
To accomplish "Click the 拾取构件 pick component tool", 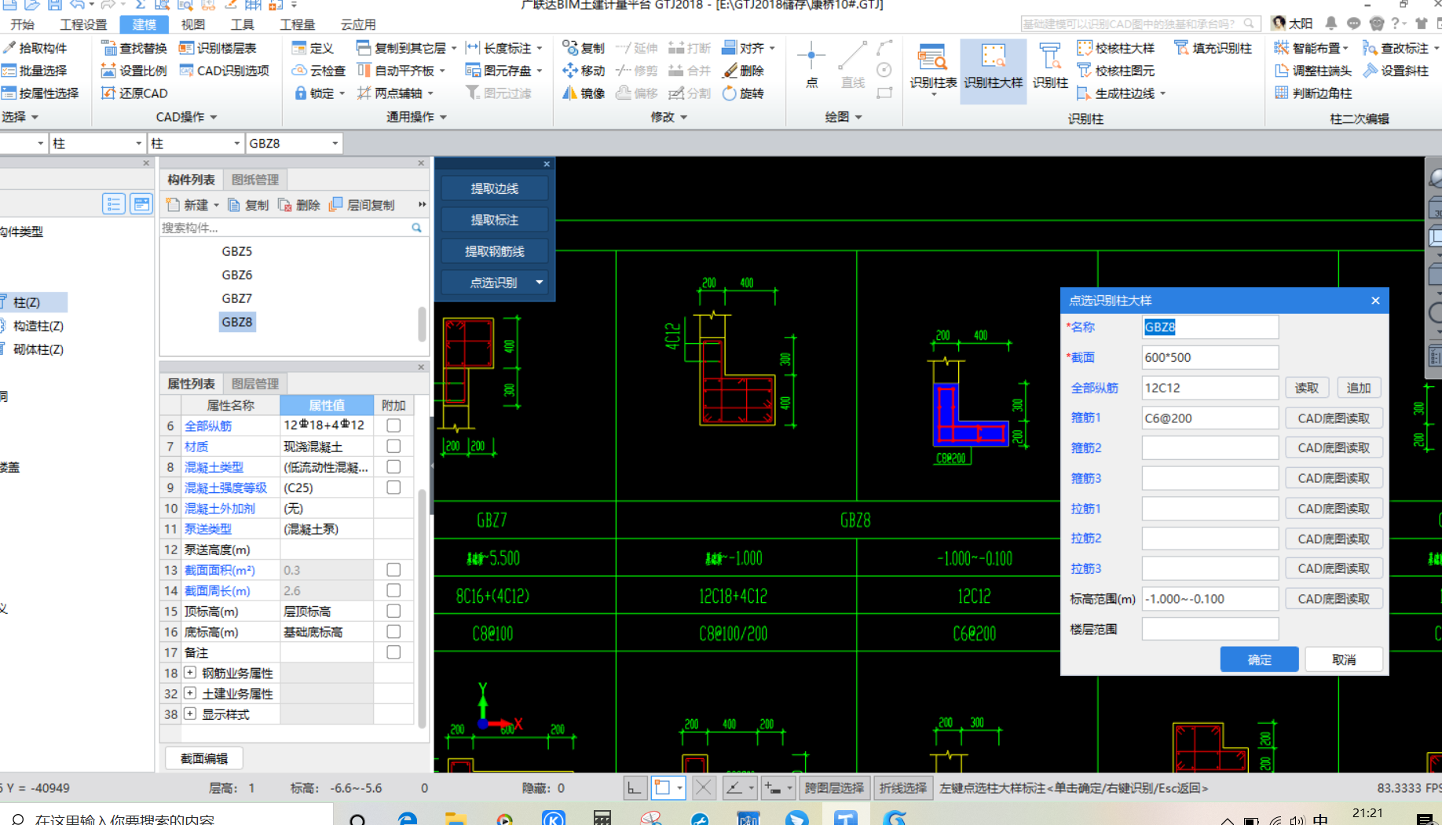I will 35,48.
